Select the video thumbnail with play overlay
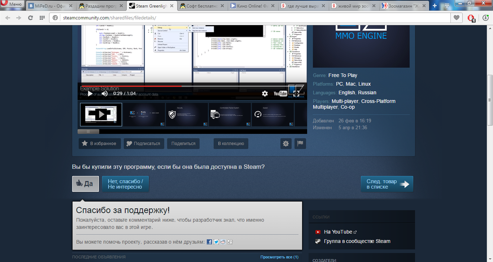 click(101, 114)
